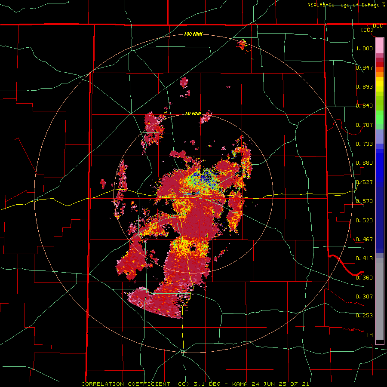Click the DCC label above the color scale
The width and height of the screenshot is (387, 387).
click(x=378, y=26)
